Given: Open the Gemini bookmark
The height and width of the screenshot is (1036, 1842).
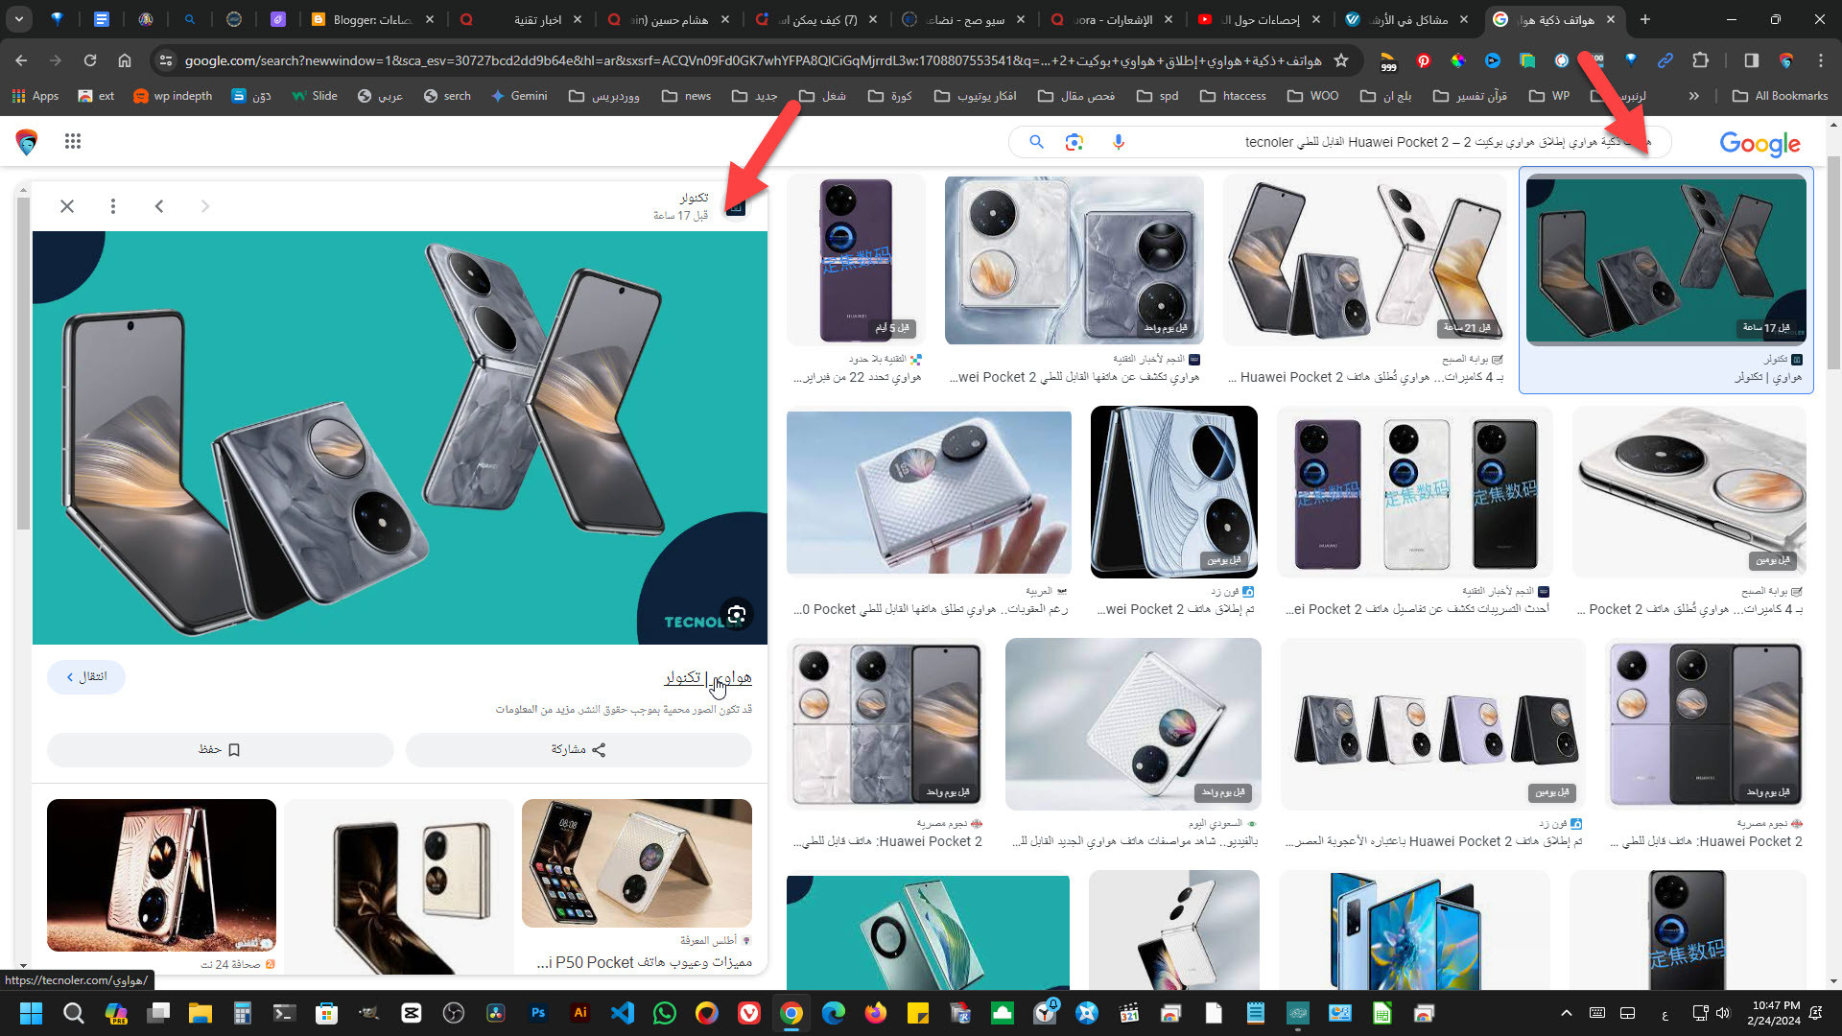Looking at the screenshot, I should [519, 96].
